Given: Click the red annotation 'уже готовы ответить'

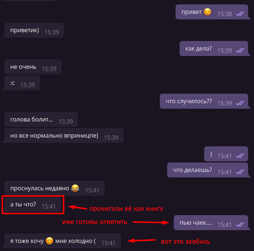Looking at the screenshot, I should (95, 222).
